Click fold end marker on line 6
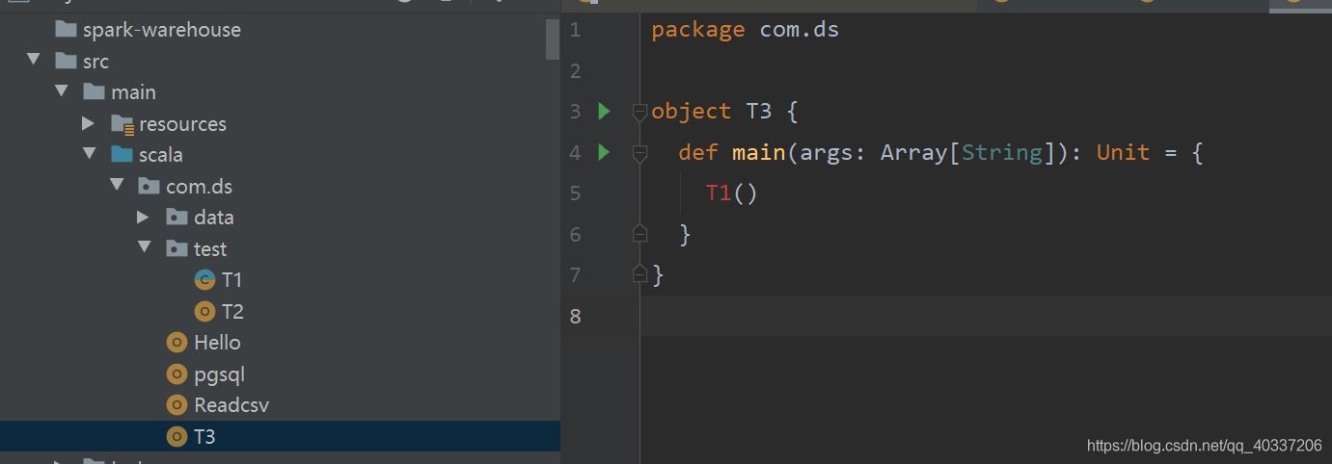The width and height of the screenshot is (1332, 464). point(639,233)
